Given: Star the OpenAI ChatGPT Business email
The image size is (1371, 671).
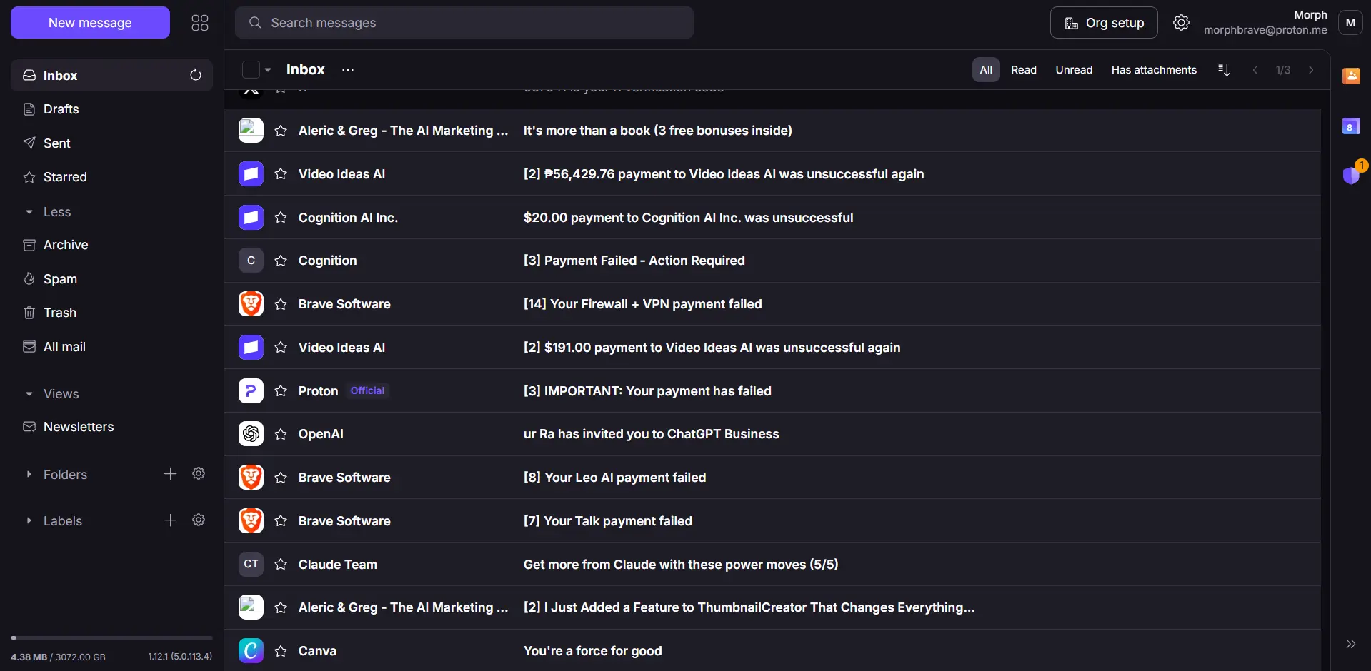Looking at the screenshot, I should coord(281,434).
